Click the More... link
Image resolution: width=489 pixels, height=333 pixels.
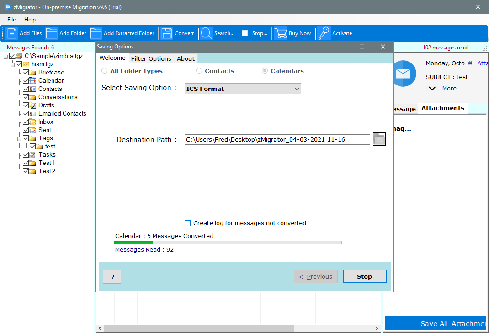pos(452,89)
